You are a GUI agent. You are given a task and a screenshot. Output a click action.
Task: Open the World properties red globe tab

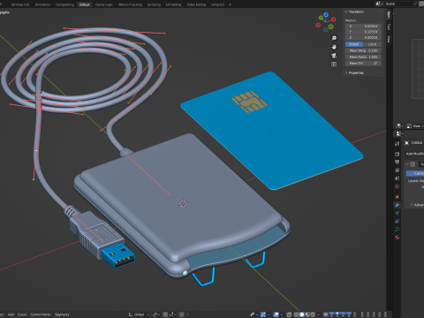[x=397, y=186]
